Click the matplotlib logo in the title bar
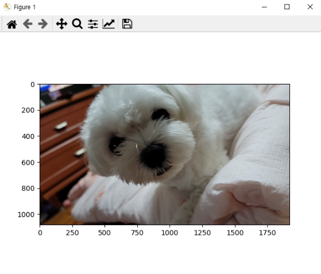 [x=7, y=7]
